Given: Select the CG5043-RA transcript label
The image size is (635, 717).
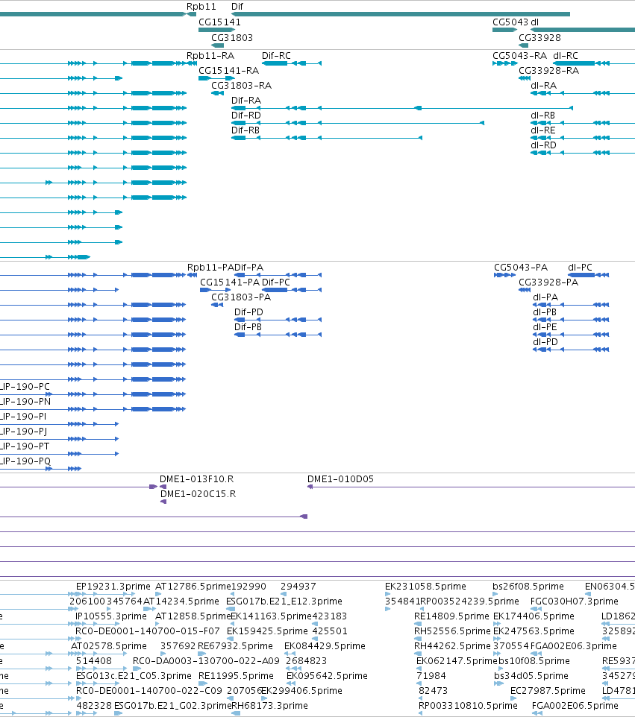Looking at the screenshot, I should [519, 56].
